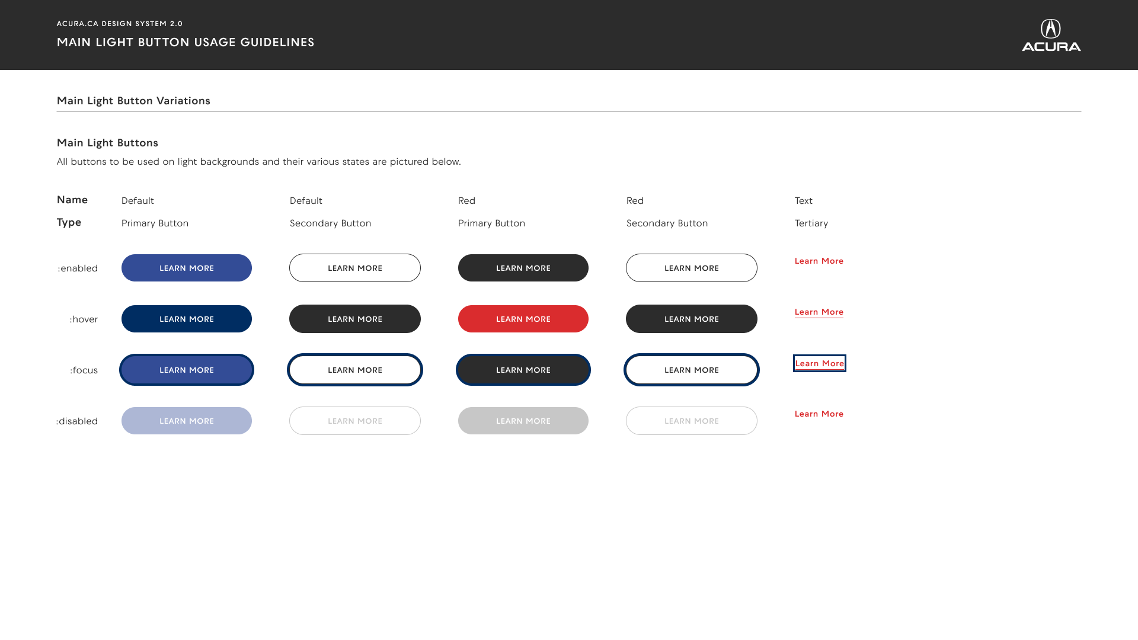Viewport: 1138px width, 640px height.
Task: Click the hover-state navy primary button
Action: pyautogui.click(x=187, y=319)
